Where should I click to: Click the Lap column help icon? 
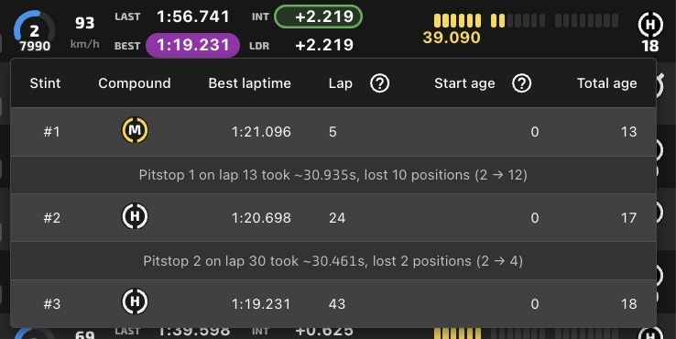[x=380, y=83]
